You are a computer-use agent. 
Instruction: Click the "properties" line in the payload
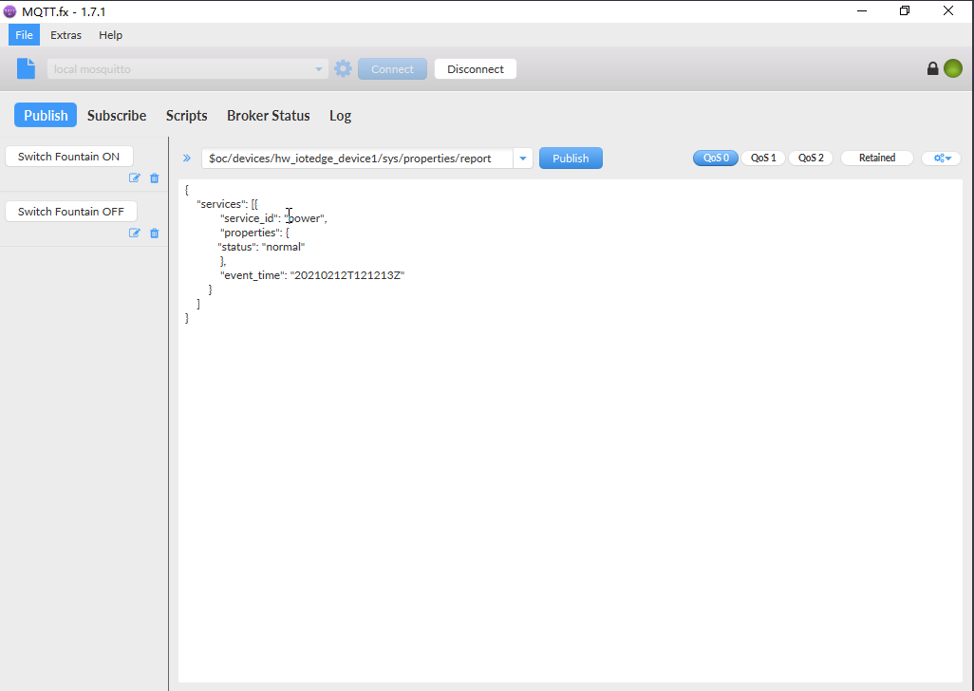(x=254, y=233)
